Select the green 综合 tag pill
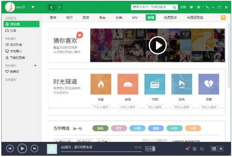Image resolution: width=232 pixels, height=157 pixels. [x=101, y=128]
